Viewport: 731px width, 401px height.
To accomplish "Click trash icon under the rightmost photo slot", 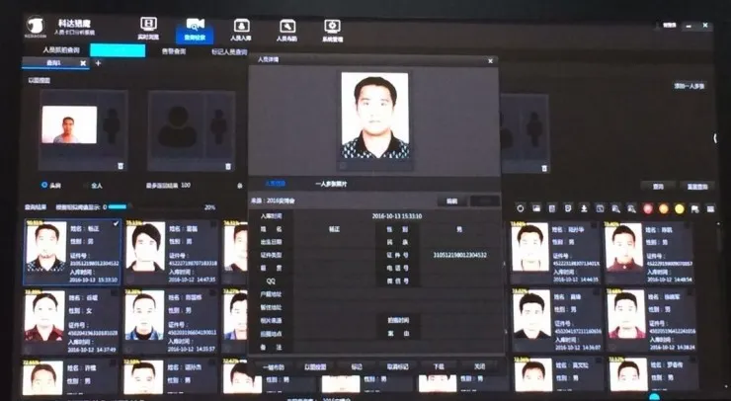I will (543, 168).
